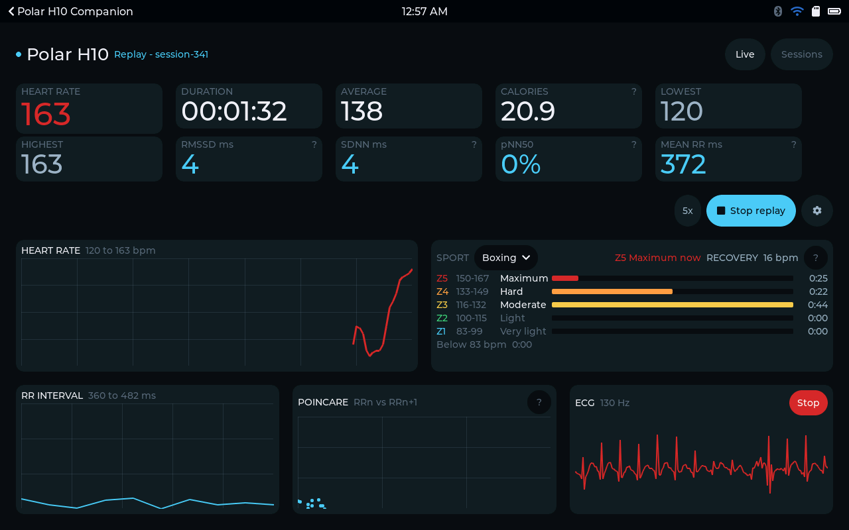The width and height of the screenshot is (849, 530).
Task: Open the Boxing sport dropdown
Action: tap(506, 258)
